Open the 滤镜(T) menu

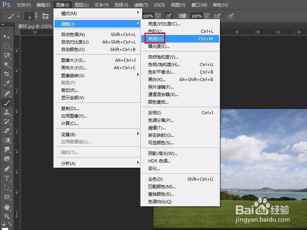coord(141,5)
